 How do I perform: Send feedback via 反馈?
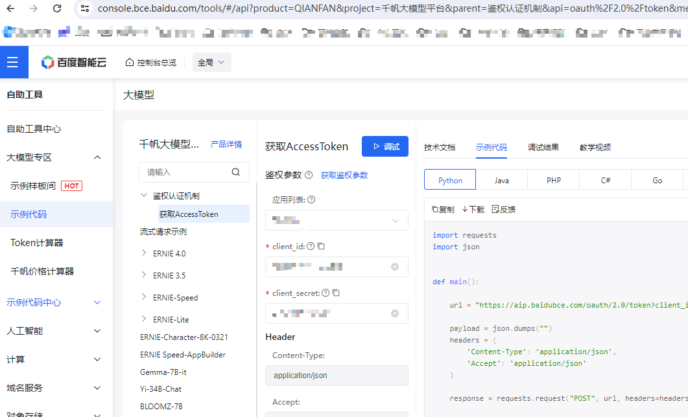coord(504,209)
